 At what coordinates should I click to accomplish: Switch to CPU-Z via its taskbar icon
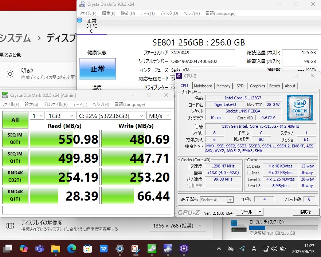184,248
